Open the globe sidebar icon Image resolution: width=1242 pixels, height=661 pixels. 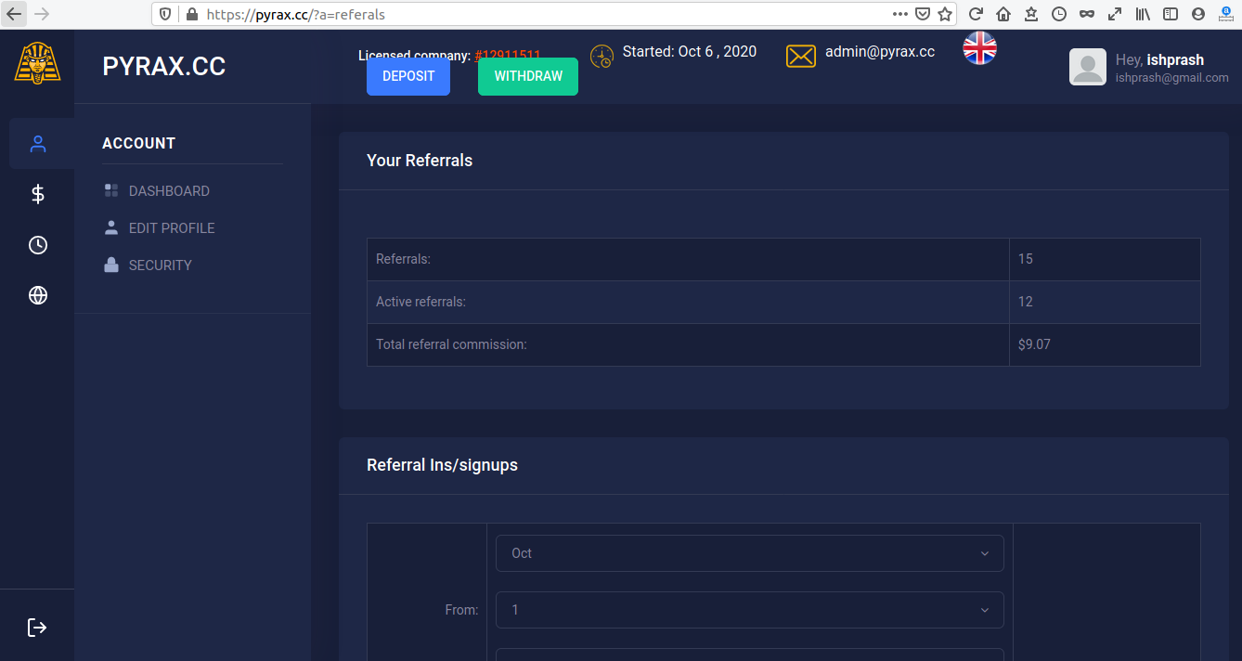point(37,295)
